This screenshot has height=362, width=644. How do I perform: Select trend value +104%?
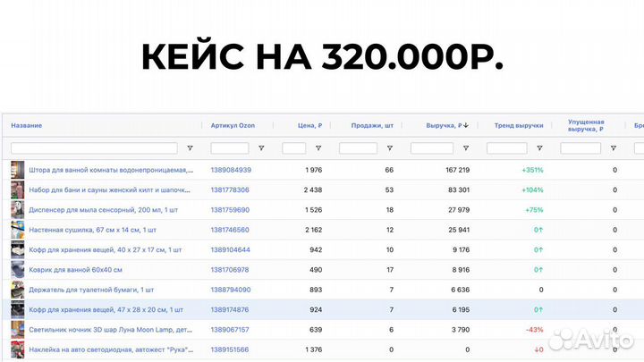click(532, 190)
